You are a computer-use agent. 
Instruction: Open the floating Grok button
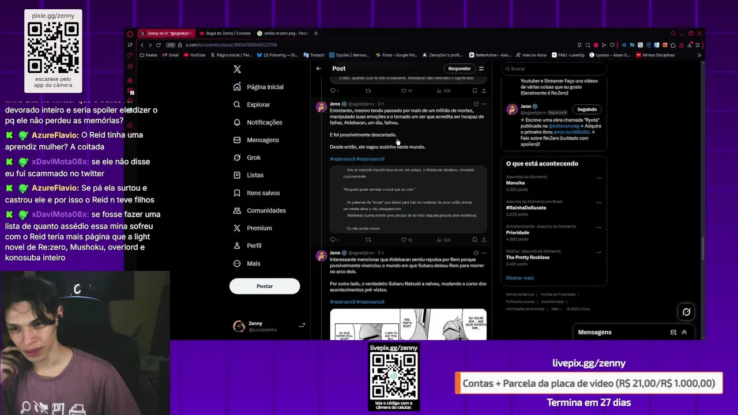686,312
